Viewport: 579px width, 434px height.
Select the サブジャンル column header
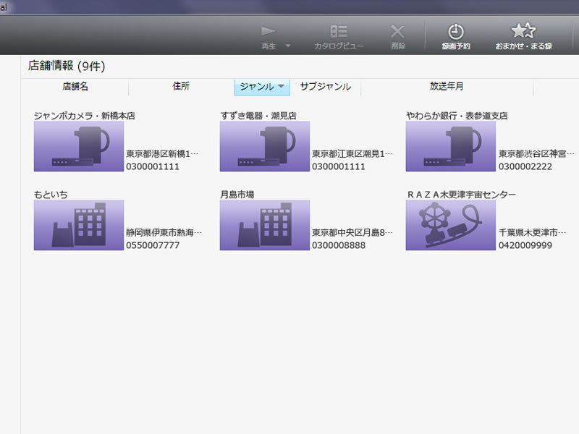325,87
